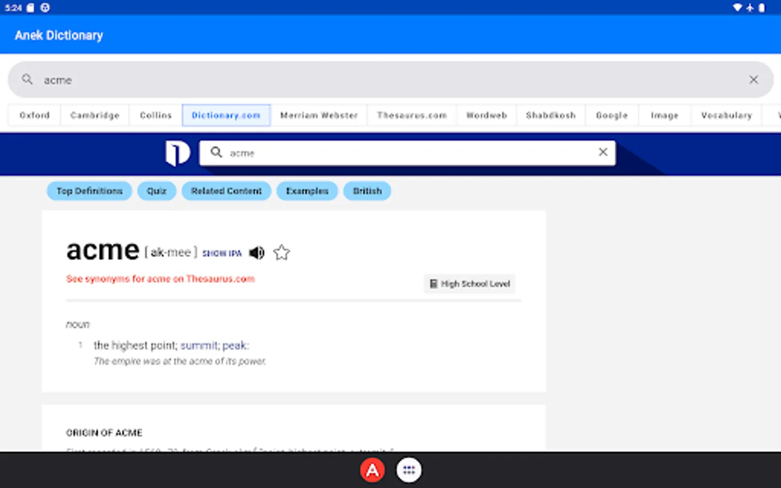
Task: Tap the battery status icon
Action: point(762,8)
